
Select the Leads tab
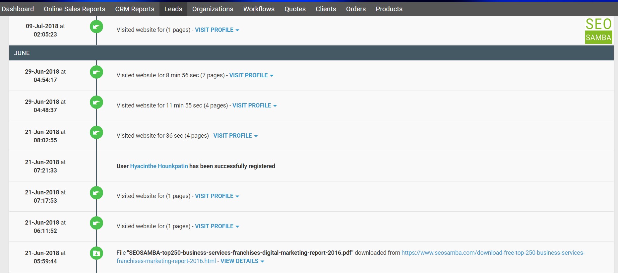point(173,9)
